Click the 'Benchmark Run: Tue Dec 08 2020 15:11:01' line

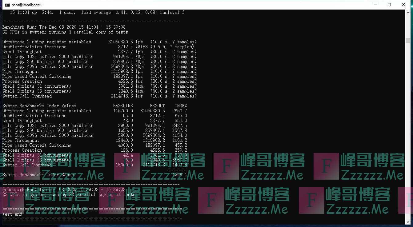64,27
